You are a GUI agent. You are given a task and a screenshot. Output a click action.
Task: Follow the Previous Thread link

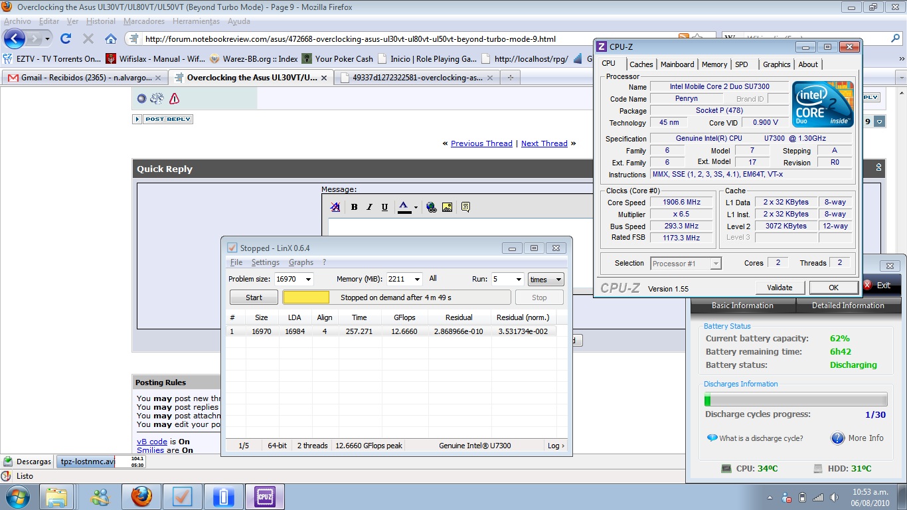(481, 143)
